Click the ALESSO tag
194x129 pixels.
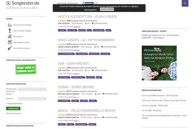click(62, 30)
